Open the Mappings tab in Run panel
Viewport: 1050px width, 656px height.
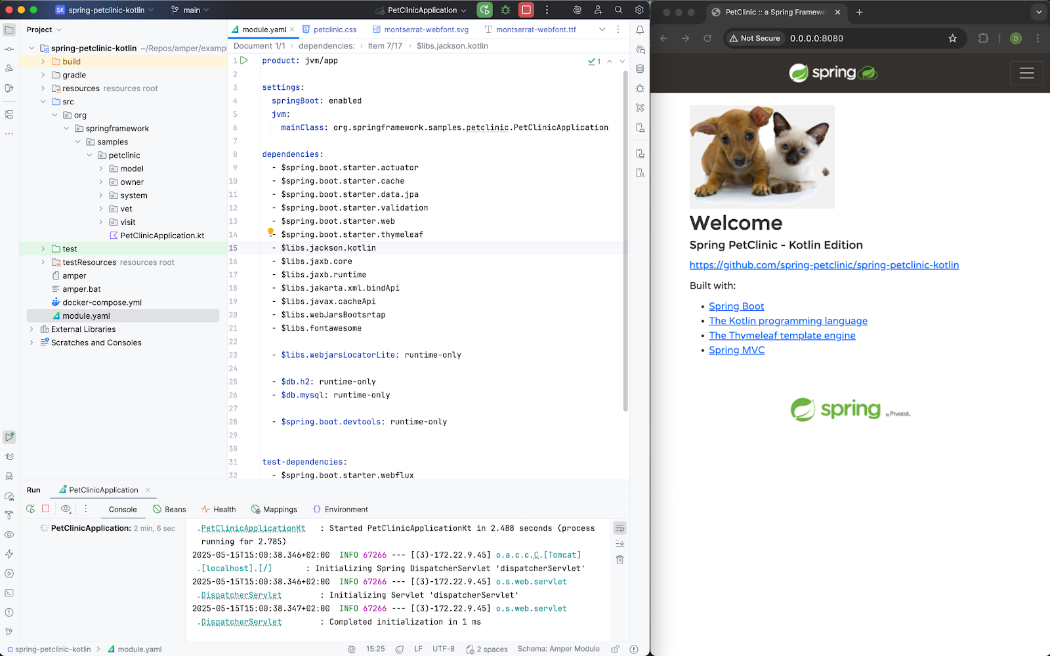(274, 509)
